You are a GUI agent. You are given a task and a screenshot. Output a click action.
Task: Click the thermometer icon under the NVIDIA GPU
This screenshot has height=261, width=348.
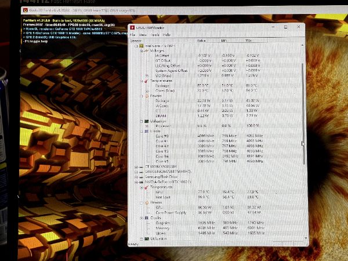[146, 187]
